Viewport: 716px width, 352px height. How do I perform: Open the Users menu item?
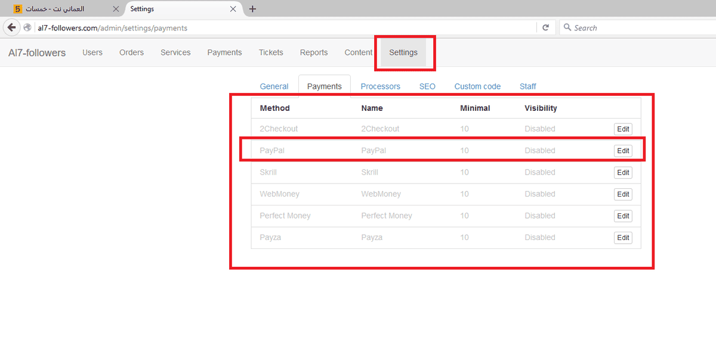click(x=92, y=52)
